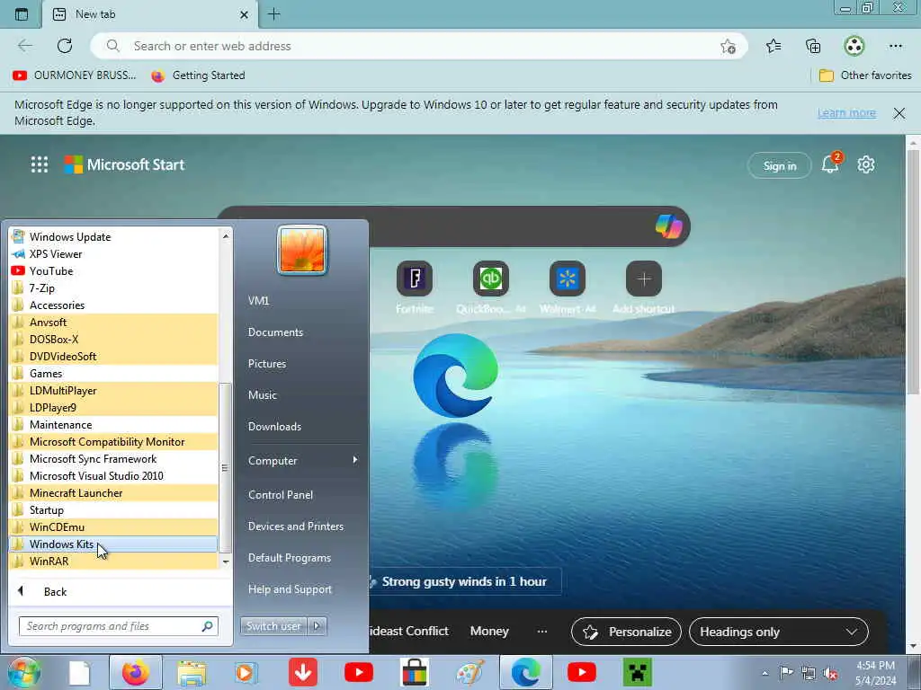Click the Switch user button
The height and width of the screenshot is (690, 921).
click(x=273, y=626)
